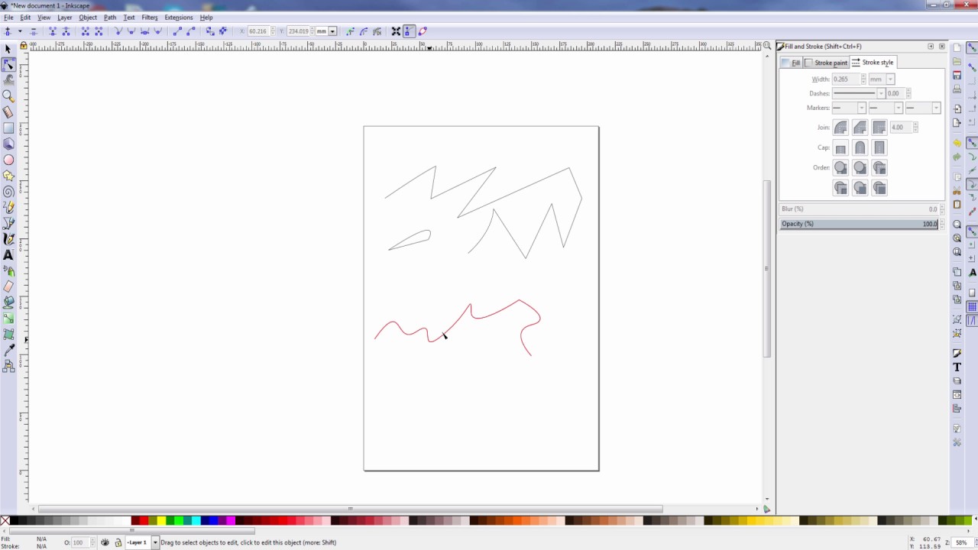The height and width of the screenshot is (550, 978).
Task: Toggle show path outline option
Action: tap(423, 31)
